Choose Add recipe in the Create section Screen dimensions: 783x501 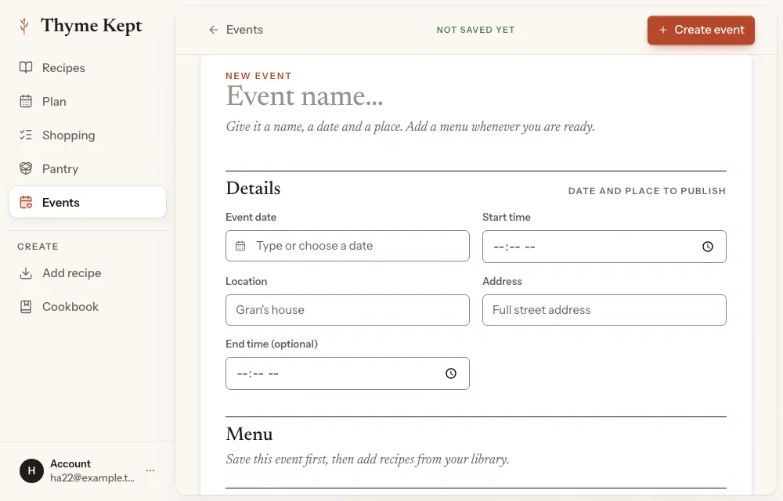(x=88, y=273)
